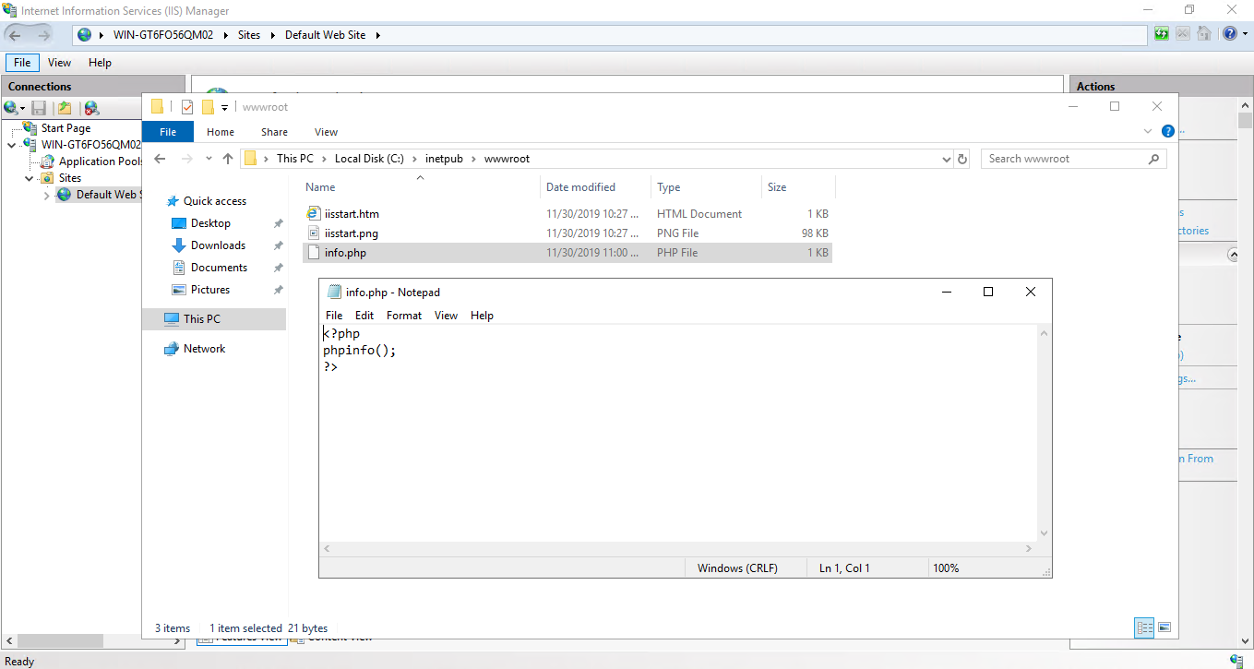Collapse the WIN-GT6FO56QM02 server node
Viewport: 1254px width, 669px height.
click(x=12, y=145)
